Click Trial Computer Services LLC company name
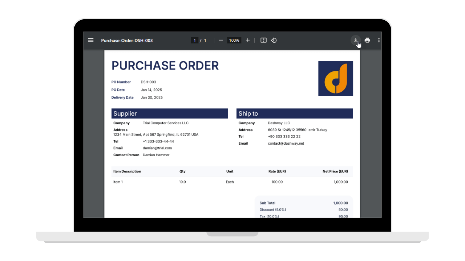 coord(166,123)
